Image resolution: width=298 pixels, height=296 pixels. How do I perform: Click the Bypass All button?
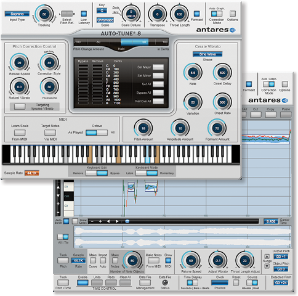click(x=158, y=92)
